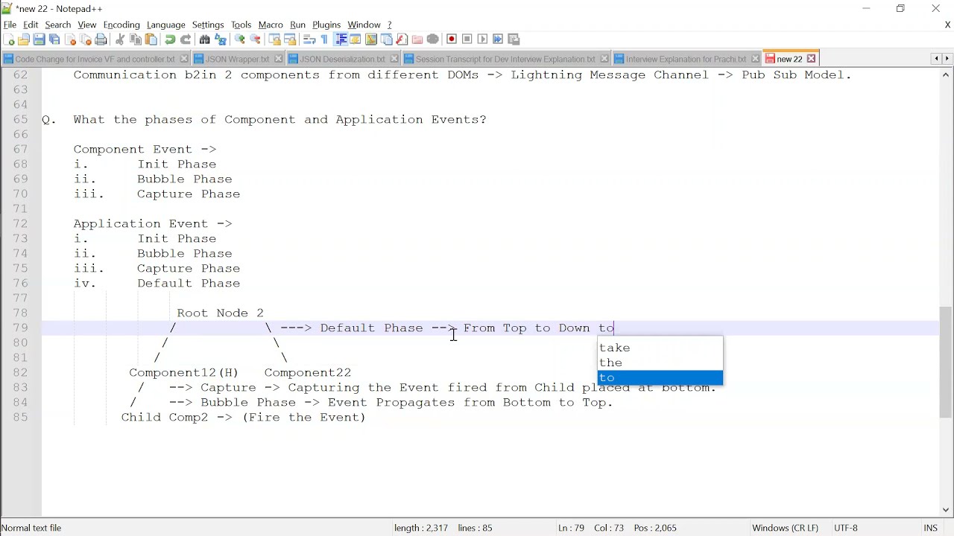954x536 pixels.
Task: Click the Zoom In toolbar icon
Action: pyautogui.click(x=240, y=39)
